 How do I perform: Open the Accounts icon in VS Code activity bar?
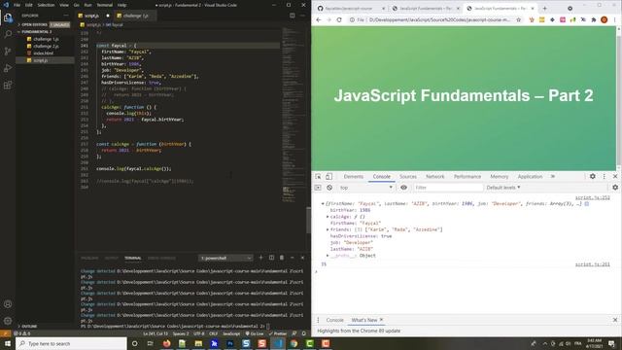click(8, 304)
